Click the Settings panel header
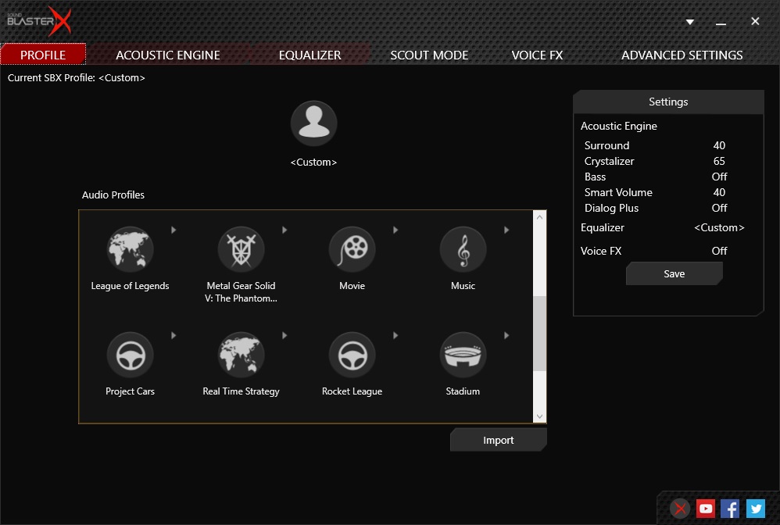Image resolution: width=780 pixels, height=525 pixels. 668,102
